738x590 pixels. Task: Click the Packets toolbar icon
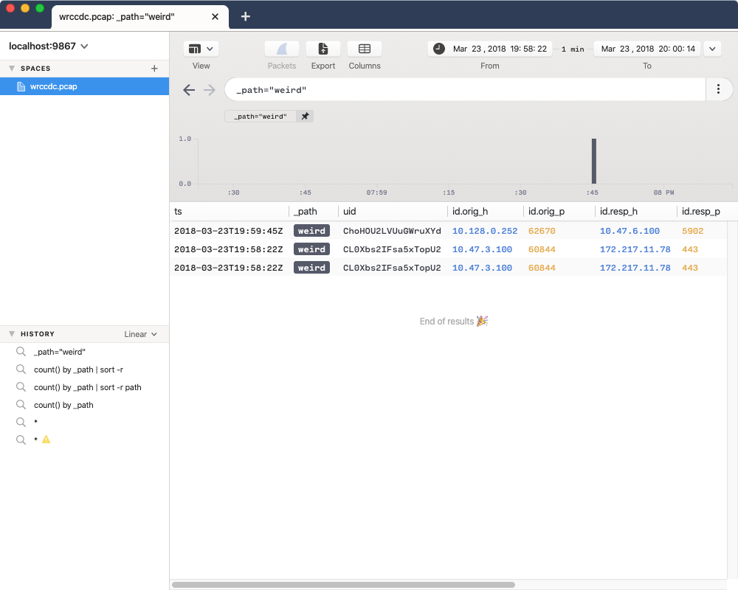[x=281, y=49]
